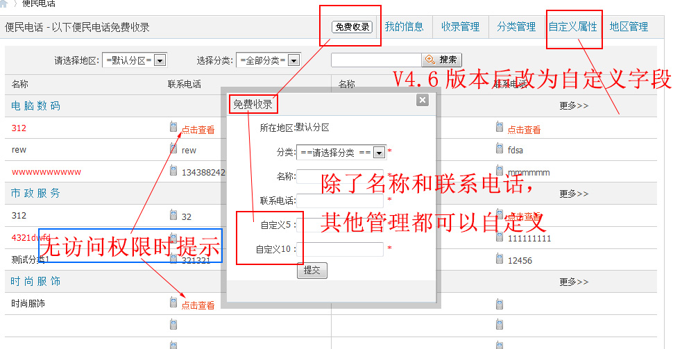Open 时尚服饰 category link
Viewport: 673px width, 349px height.
tap(35, 281)
